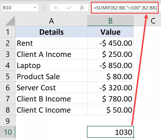This screenshot has width=161, height=140.
Task: Click the "Details" header cell
Action: coord(51,32)
